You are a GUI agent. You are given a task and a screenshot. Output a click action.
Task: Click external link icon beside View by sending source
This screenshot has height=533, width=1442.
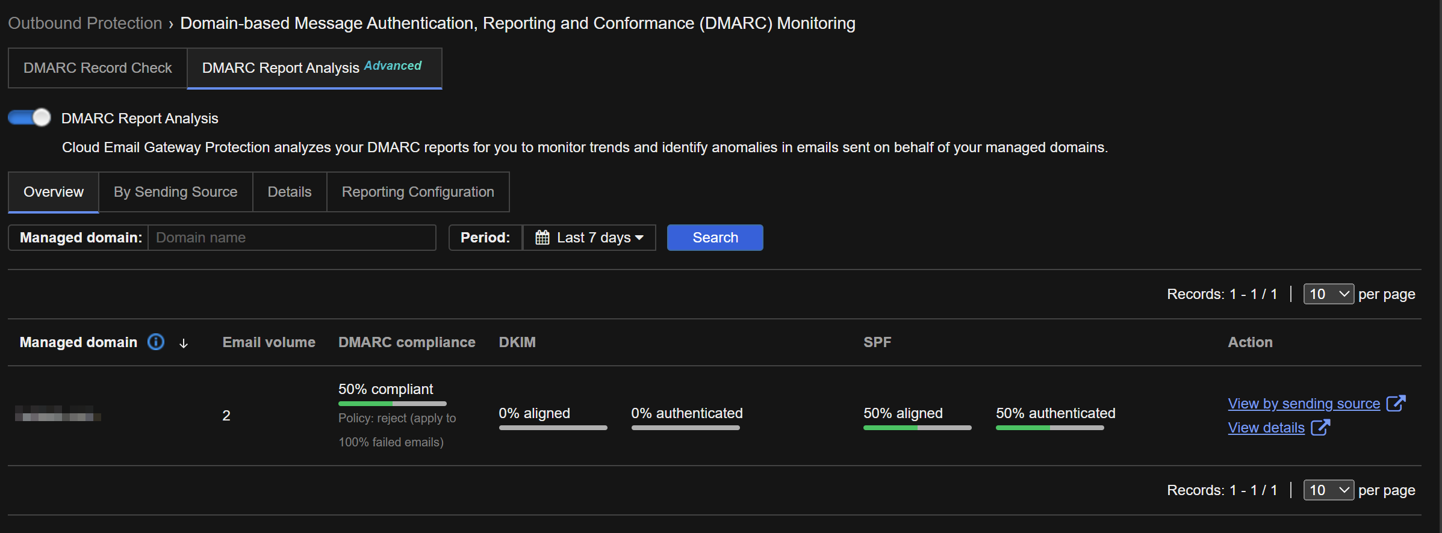coord(1396,403)
